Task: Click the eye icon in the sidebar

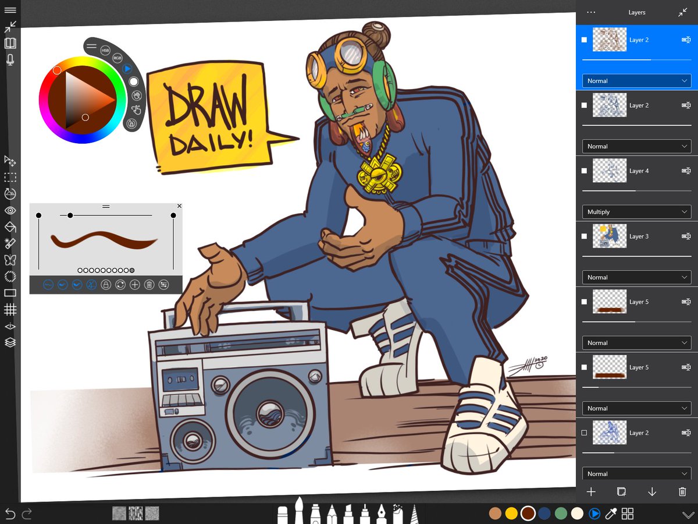Action: [10, 210]
